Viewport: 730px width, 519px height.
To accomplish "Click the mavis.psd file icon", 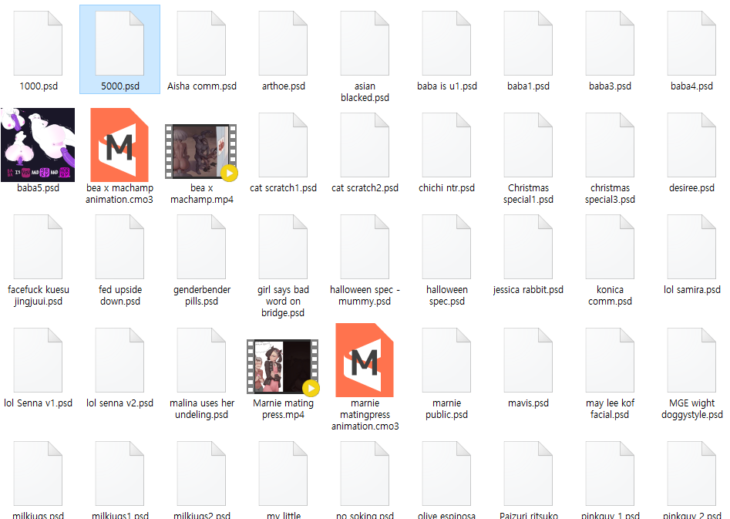I will pos(528,360).
